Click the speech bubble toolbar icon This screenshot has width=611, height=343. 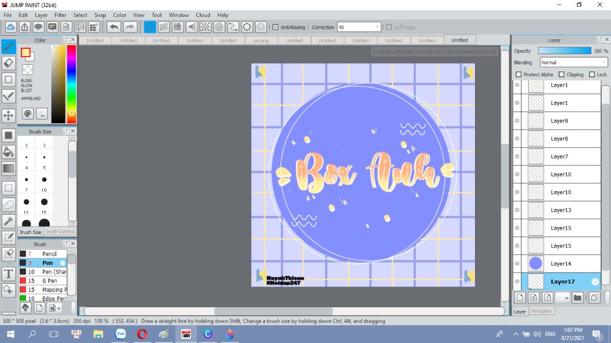38,27
